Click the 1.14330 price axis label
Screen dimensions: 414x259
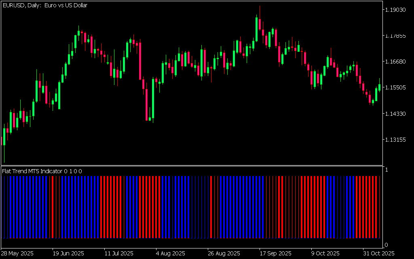coord(395,114)
